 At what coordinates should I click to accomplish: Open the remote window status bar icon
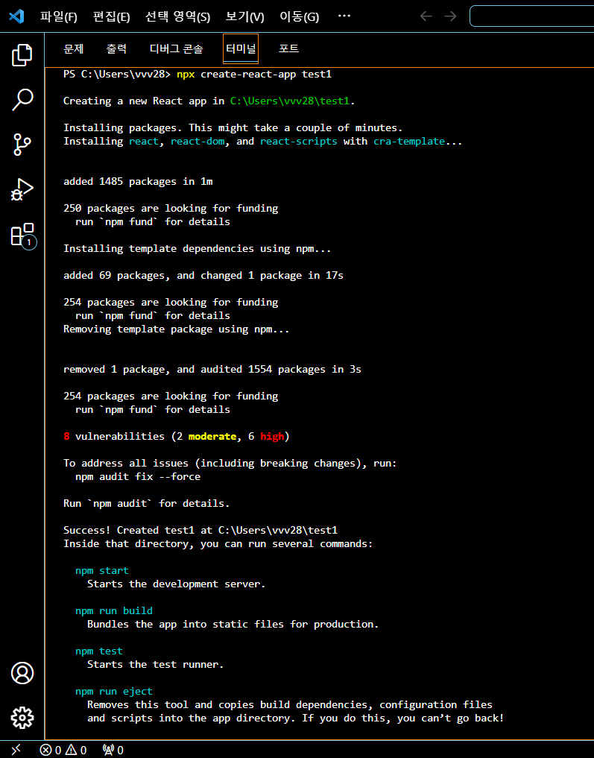point(16,750)
